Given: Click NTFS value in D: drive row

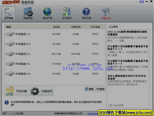Looking at the screenshot, I should (x=95, y=44).
